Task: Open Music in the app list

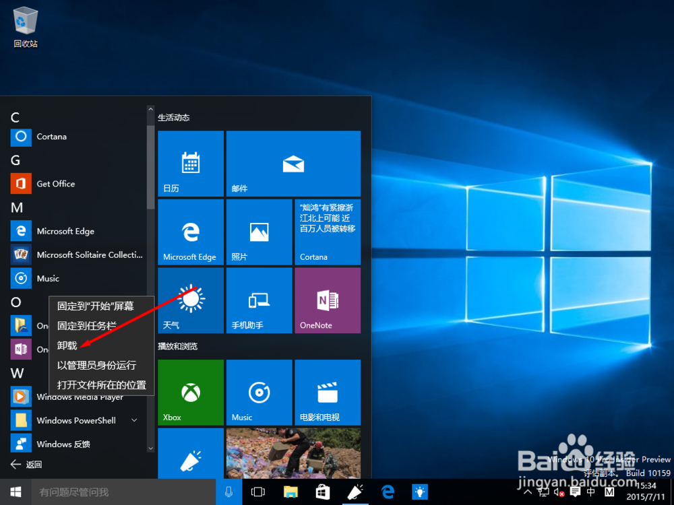Action: pyautogui.click(x=78, y=278)
